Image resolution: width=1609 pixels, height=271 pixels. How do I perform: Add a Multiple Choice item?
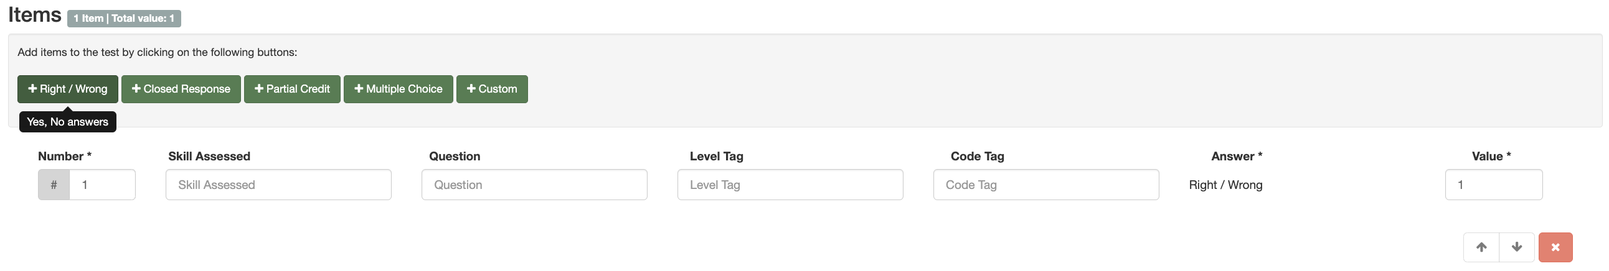click(x=398, y=89)
